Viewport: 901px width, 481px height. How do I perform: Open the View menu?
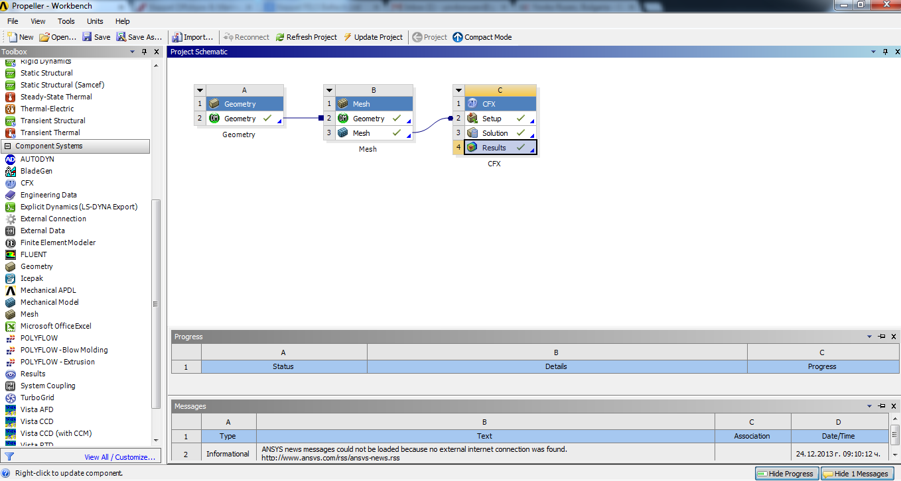pos(38,21)
